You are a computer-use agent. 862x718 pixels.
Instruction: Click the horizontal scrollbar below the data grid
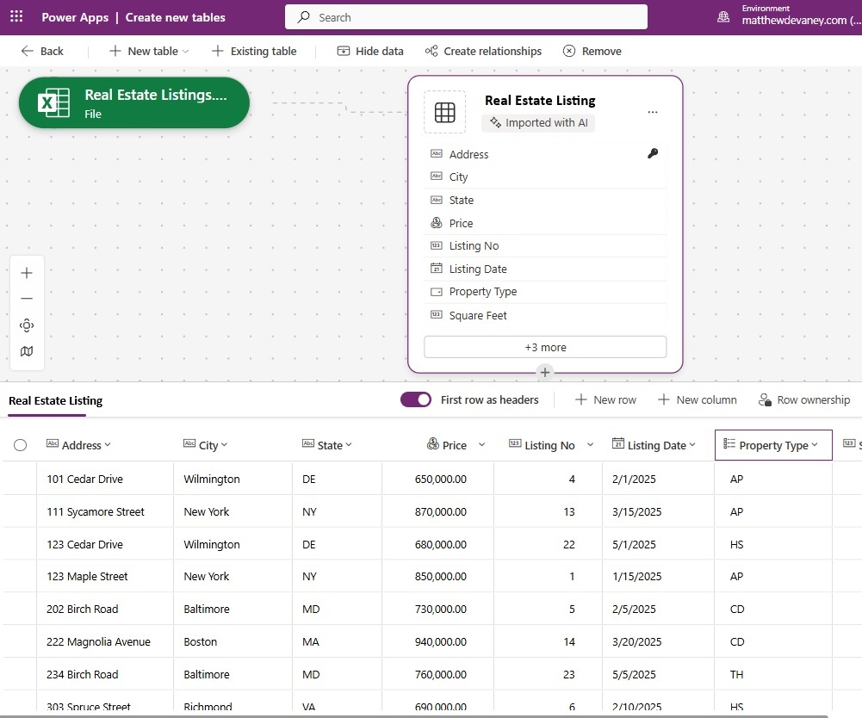point(414,715)
